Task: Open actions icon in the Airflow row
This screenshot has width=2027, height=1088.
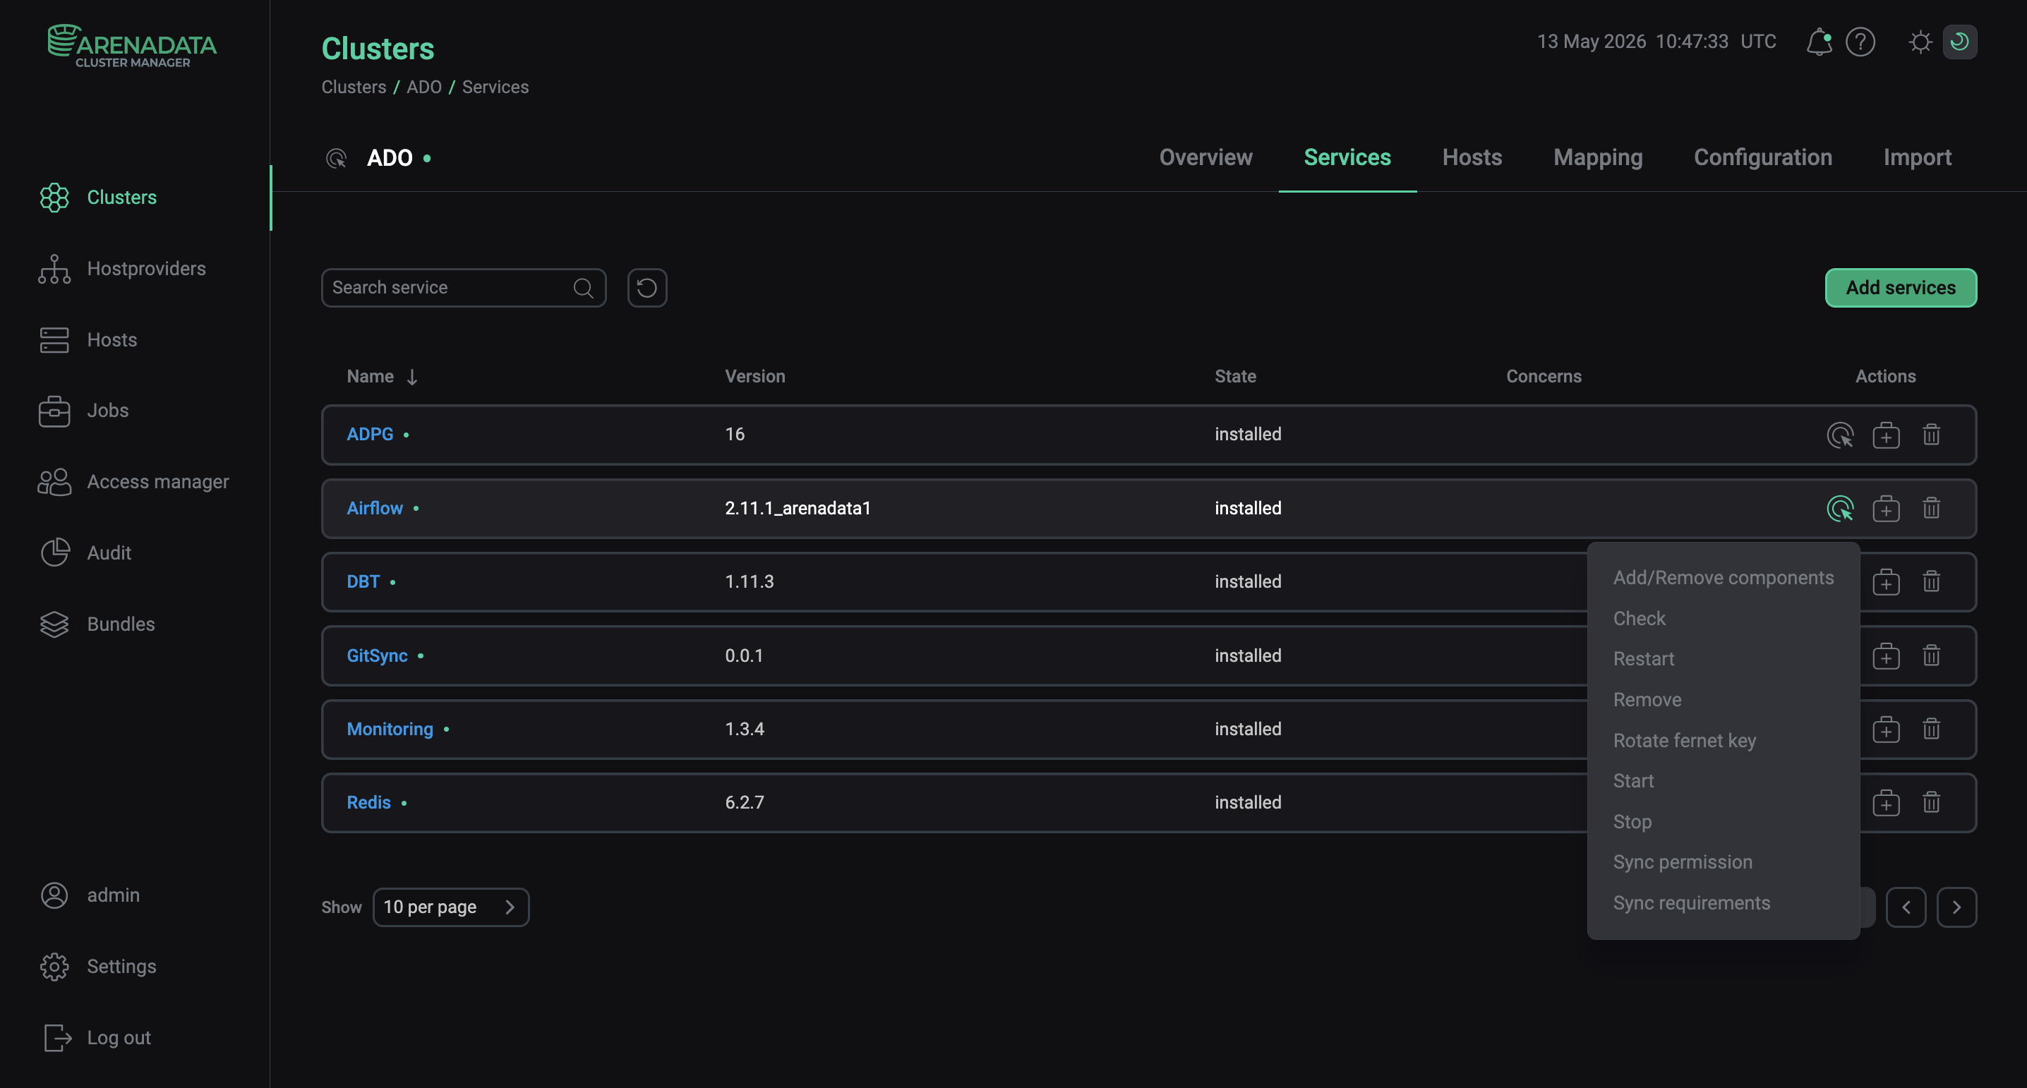Action: [x=1840, y=508]
